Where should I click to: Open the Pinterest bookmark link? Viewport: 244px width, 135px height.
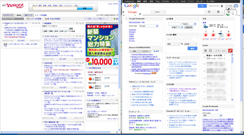point(132,32)
